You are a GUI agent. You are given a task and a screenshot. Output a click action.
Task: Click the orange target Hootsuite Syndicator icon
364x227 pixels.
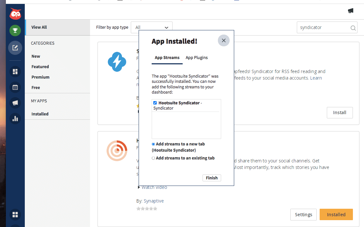(117, 151)
